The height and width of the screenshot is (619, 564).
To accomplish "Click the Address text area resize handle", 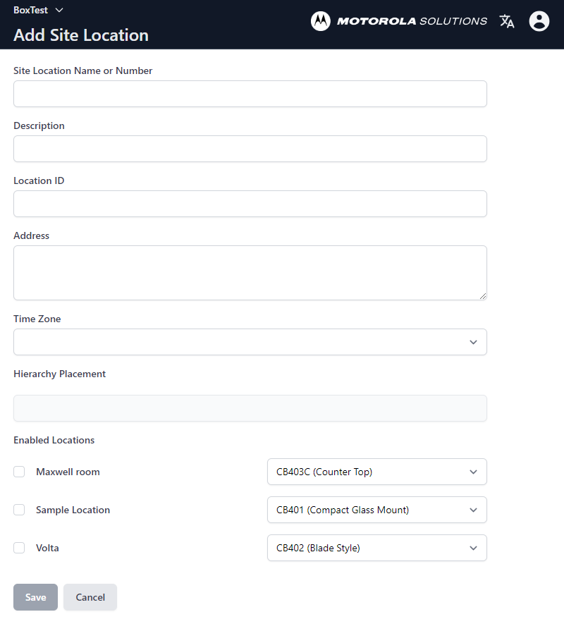I will click(x=483, y=297).
